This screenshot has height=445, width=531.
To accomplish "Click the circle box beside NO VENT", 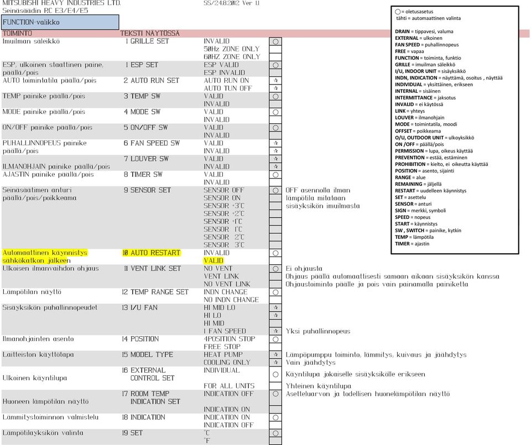I will 275,269.
